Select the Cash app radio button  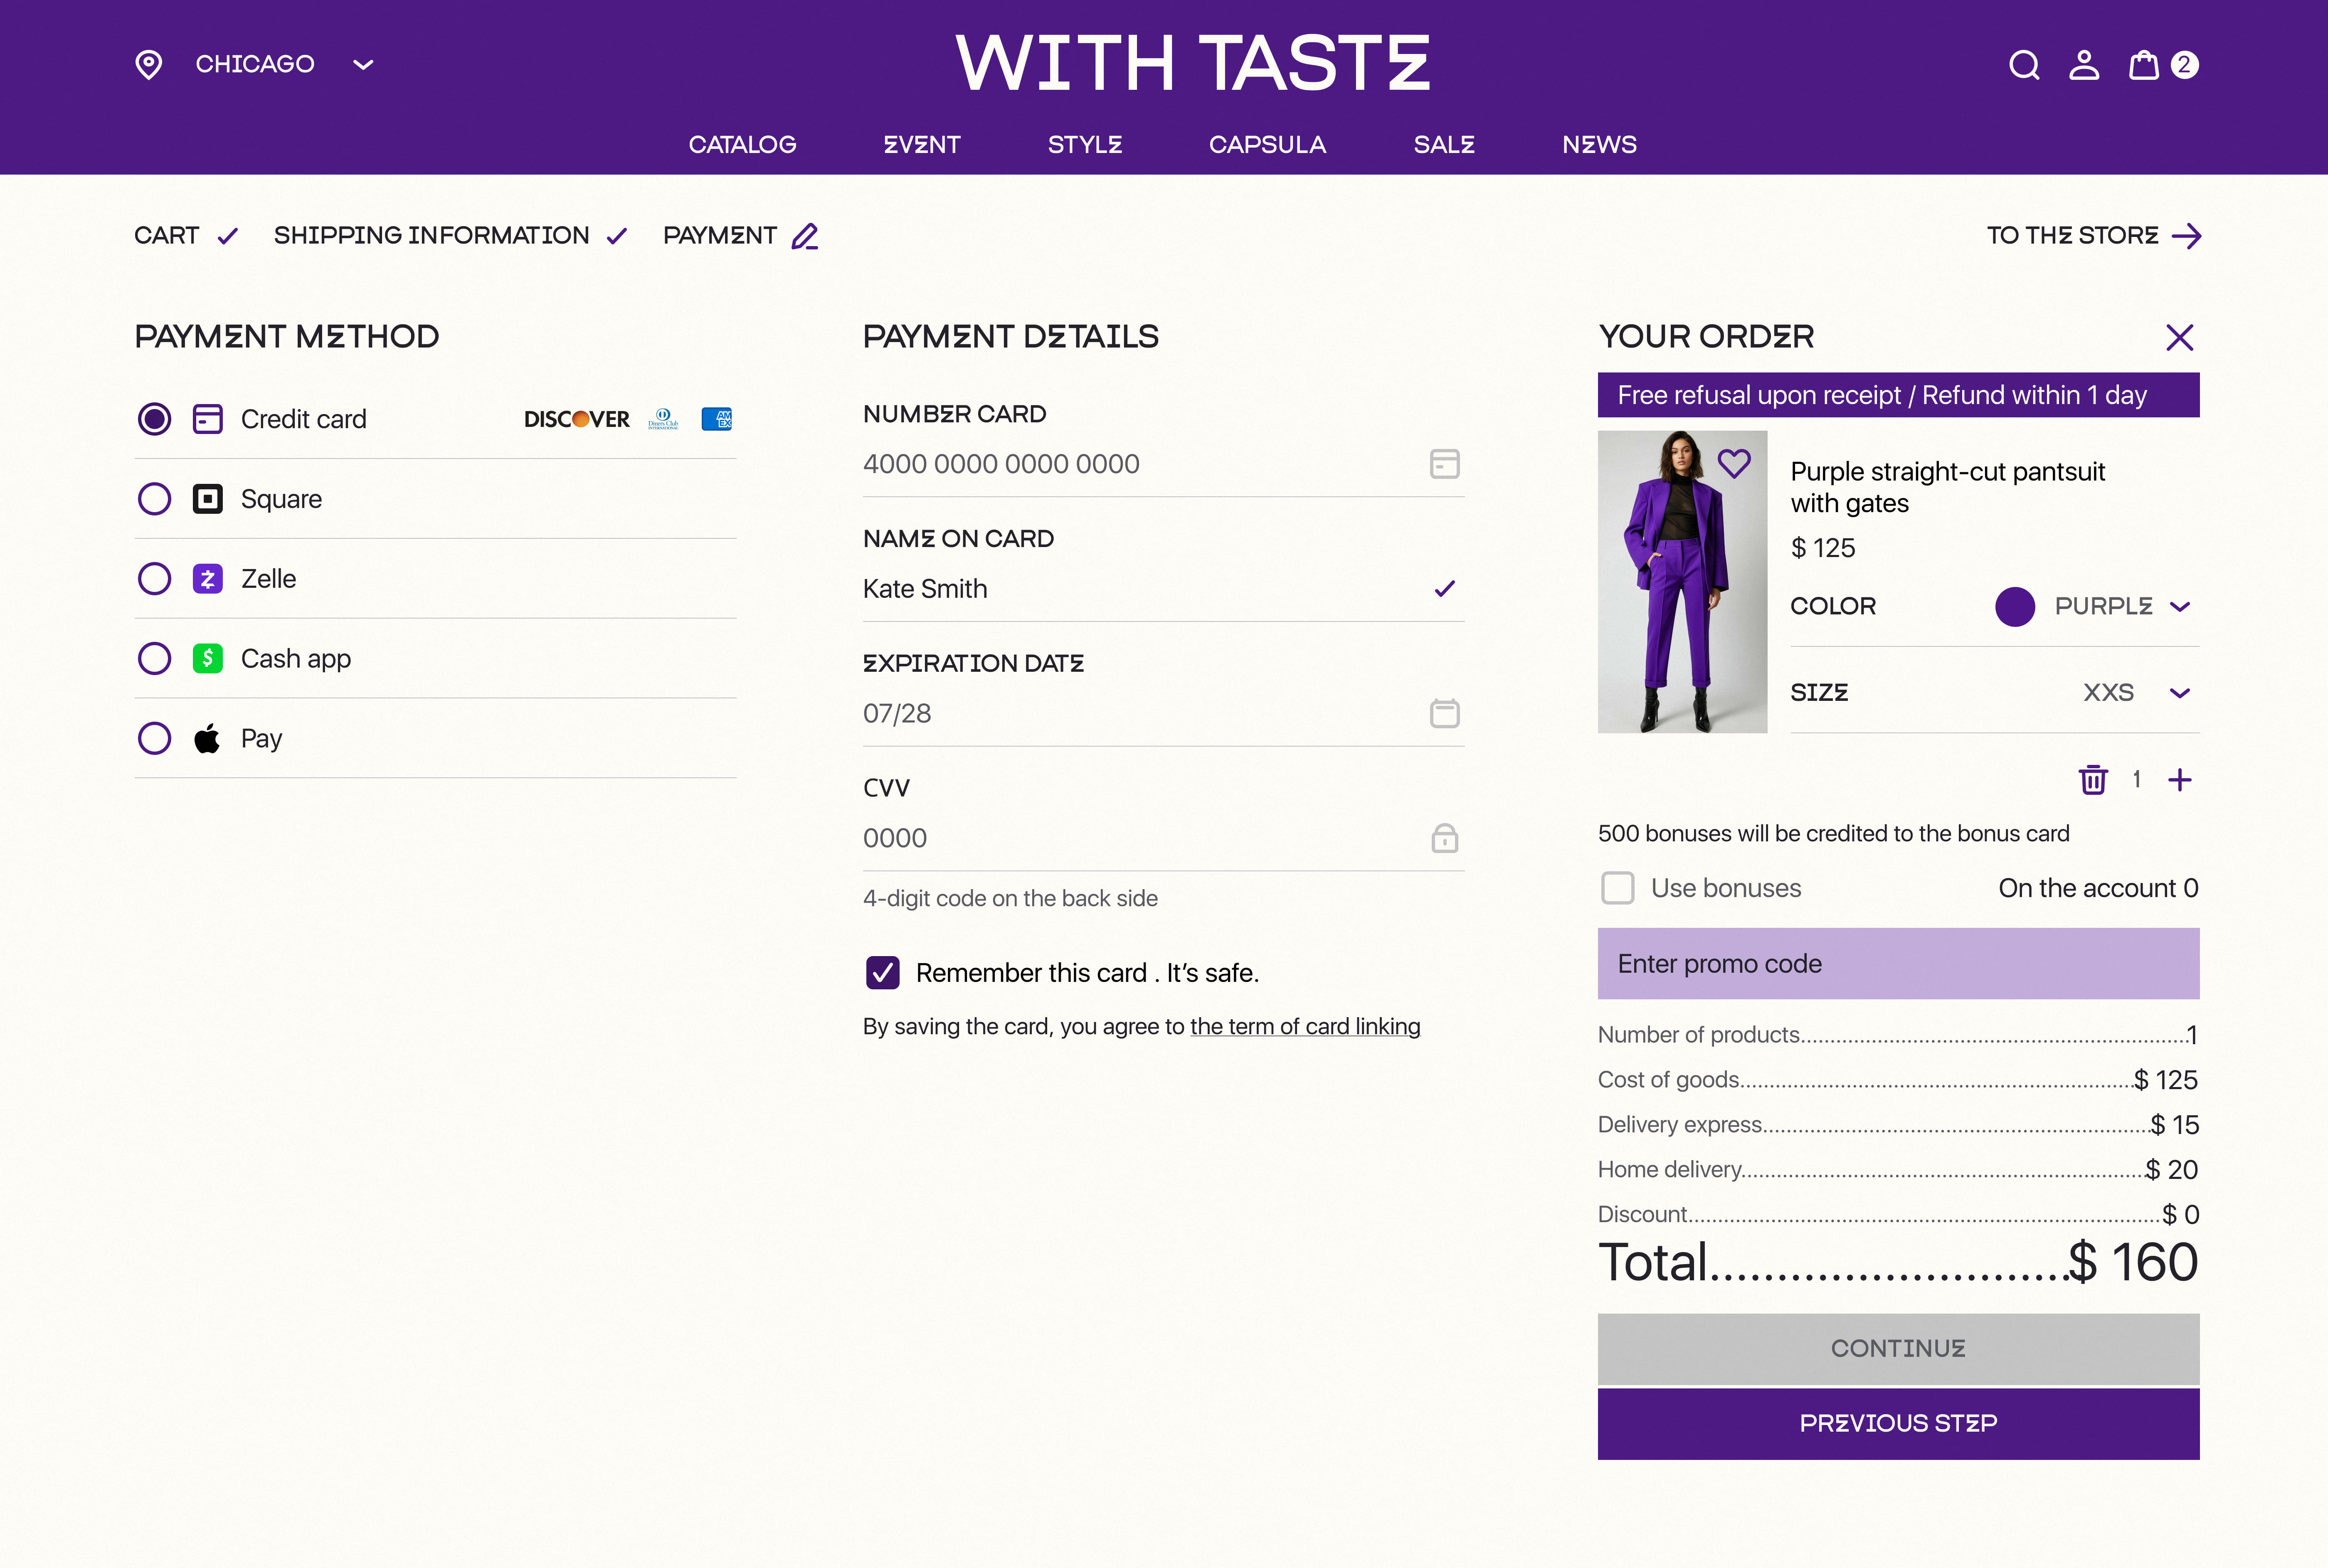click(154, 659)
